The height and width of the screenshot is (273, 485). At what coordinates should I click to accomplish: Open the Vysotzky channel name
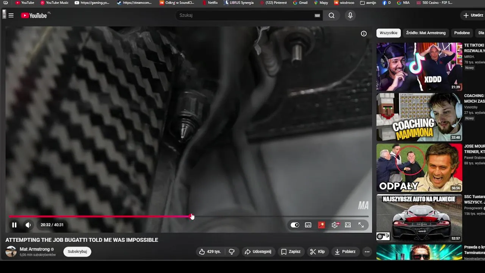pos(471,107)
